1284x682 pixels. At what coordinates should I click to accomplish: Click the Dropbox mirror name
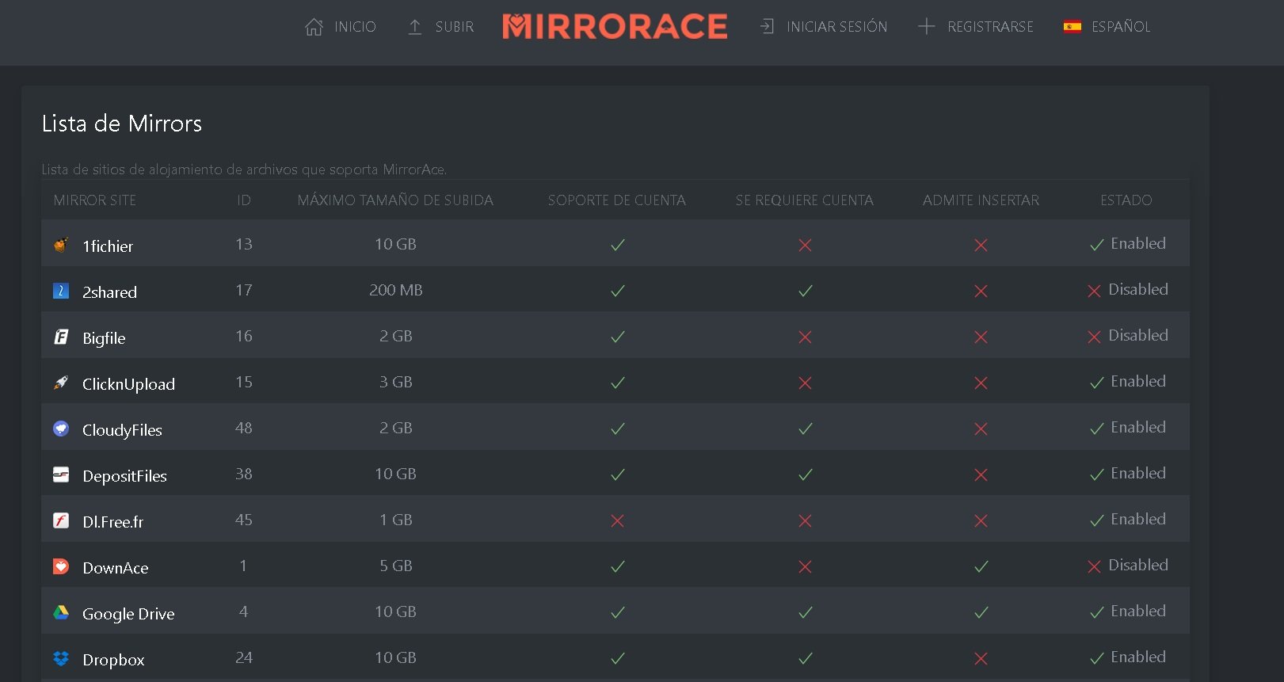click(x=113, y=660)
